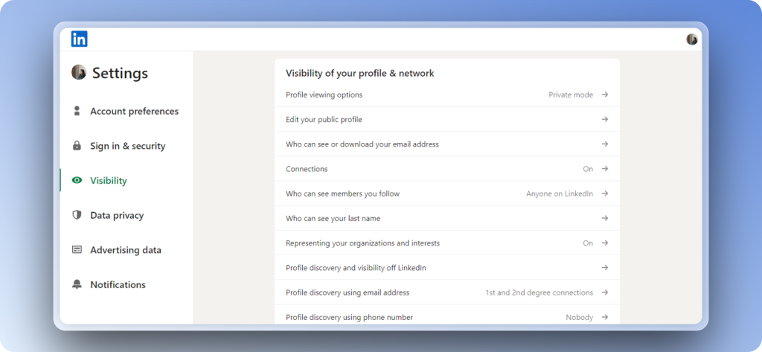The height and width of the screenshot is (352, 762).
Task: Open Who can see members you follow
Action: coord(446,193)
